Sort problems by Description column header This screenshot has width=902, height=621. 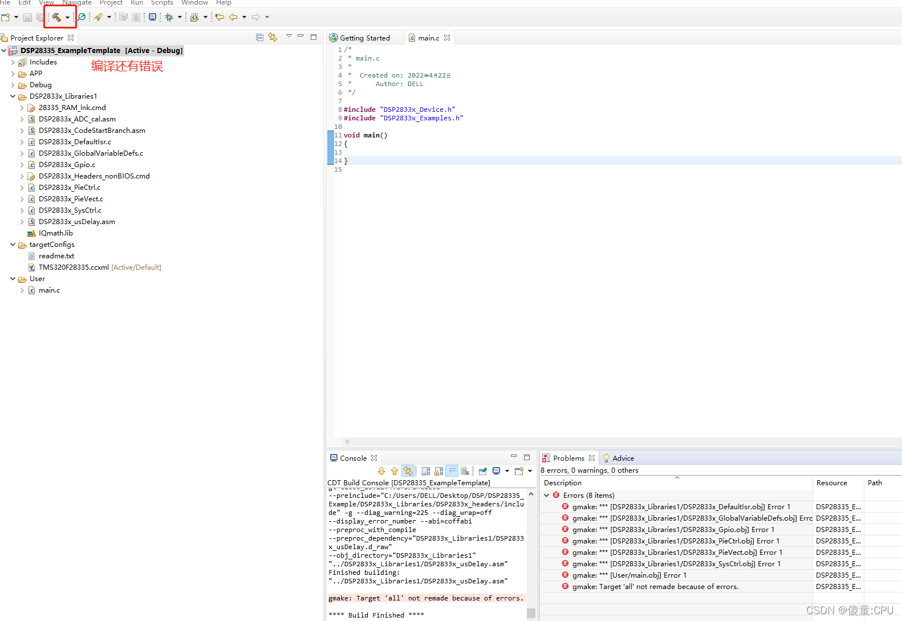click(676, 482)
